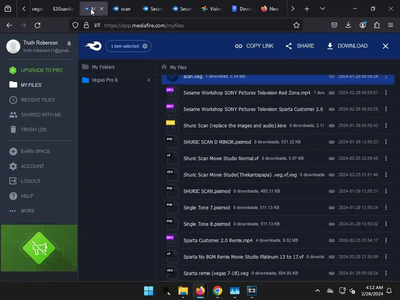
Task: Open options menu for scan.veg
Action: click(x=386, y=76)
